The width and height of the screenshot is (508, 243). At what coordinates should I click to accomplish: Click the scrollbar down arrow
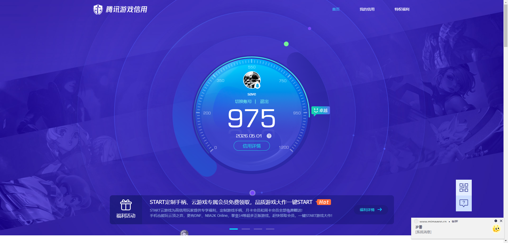(506, 241)
